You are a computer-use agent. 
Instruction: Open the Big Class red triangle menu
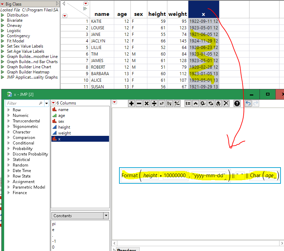[x=3, y=4]
